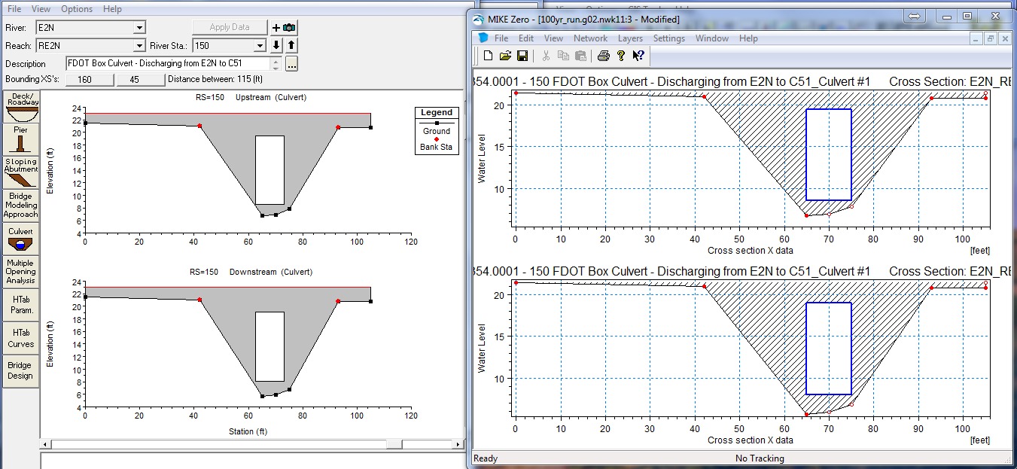Open HEC-RAS View menu
The image size is (1017, 469).
pyautogui.click(x=41, y=9)
